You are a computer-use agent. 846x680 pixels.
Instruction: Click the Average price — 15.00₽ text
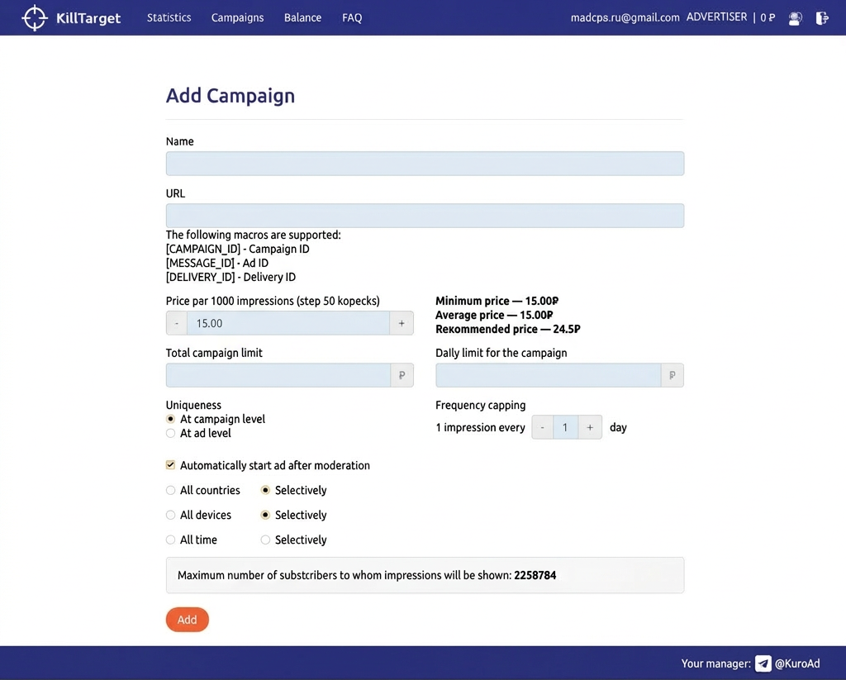[494, 315]
